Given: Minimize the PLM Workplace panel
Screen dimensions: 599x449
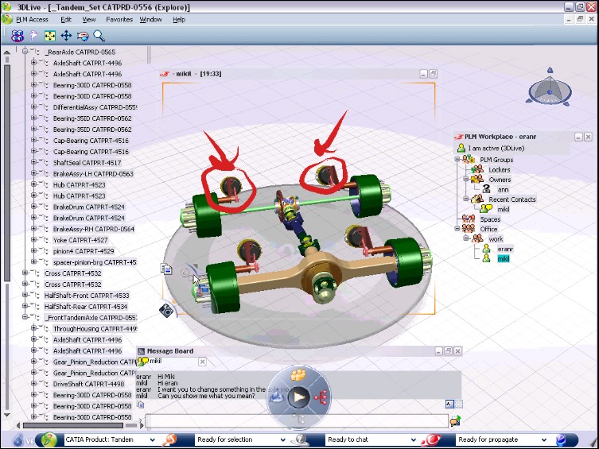Looking at the screenshot, I should pos(578,137).
